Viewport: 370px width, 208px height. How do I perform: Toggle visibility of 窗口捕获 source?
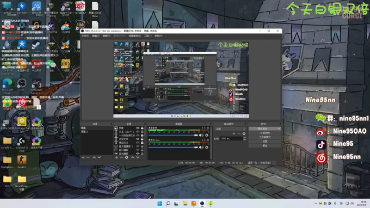tap(138, 150)
